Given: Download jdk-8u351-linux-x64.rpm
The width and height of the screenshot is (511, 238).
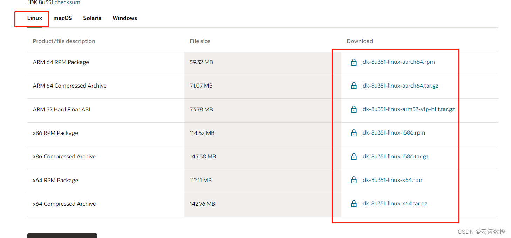Looking at the screenshot, I should (x=392, y=180).
